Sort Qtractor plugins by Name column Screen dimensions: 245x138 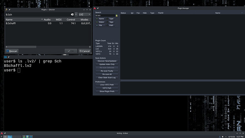click(24, 20)
